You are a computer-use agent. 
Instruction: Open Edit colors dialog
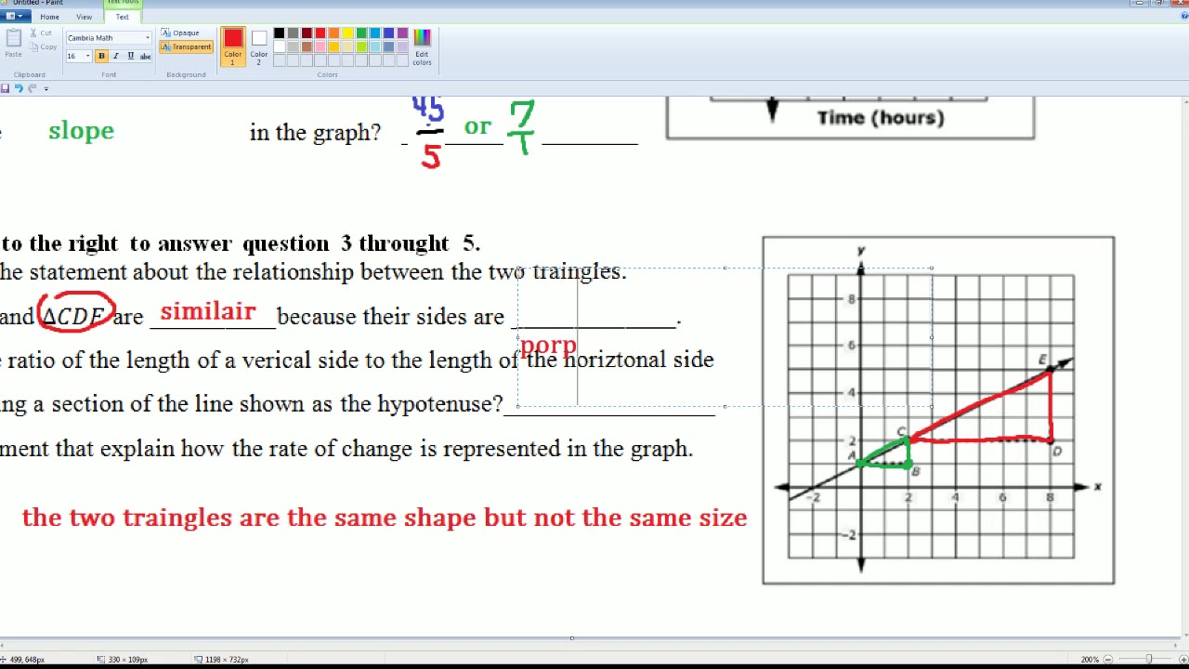pos(422,46)
